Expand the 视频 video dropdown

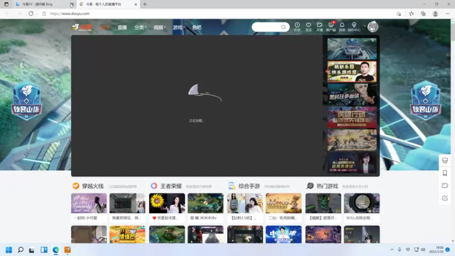click(x=159, y=27)
